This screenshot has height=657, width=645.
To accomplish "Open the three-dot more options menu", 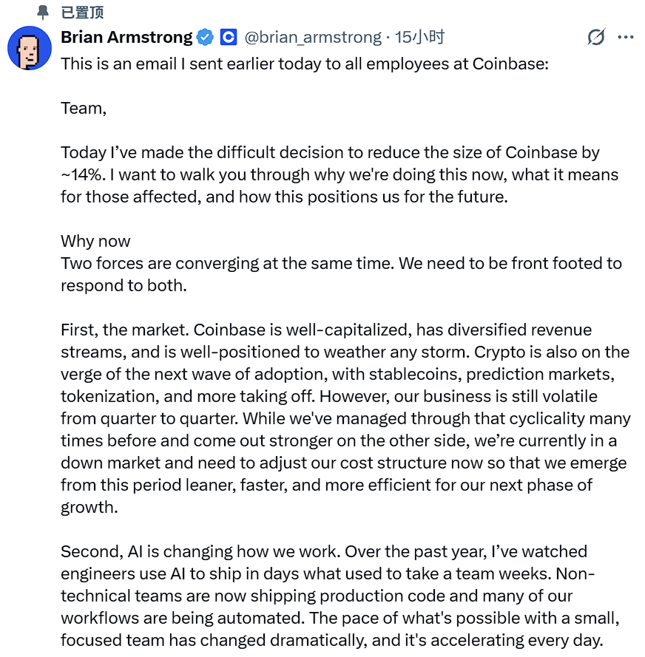I will [x=626, y=37].
